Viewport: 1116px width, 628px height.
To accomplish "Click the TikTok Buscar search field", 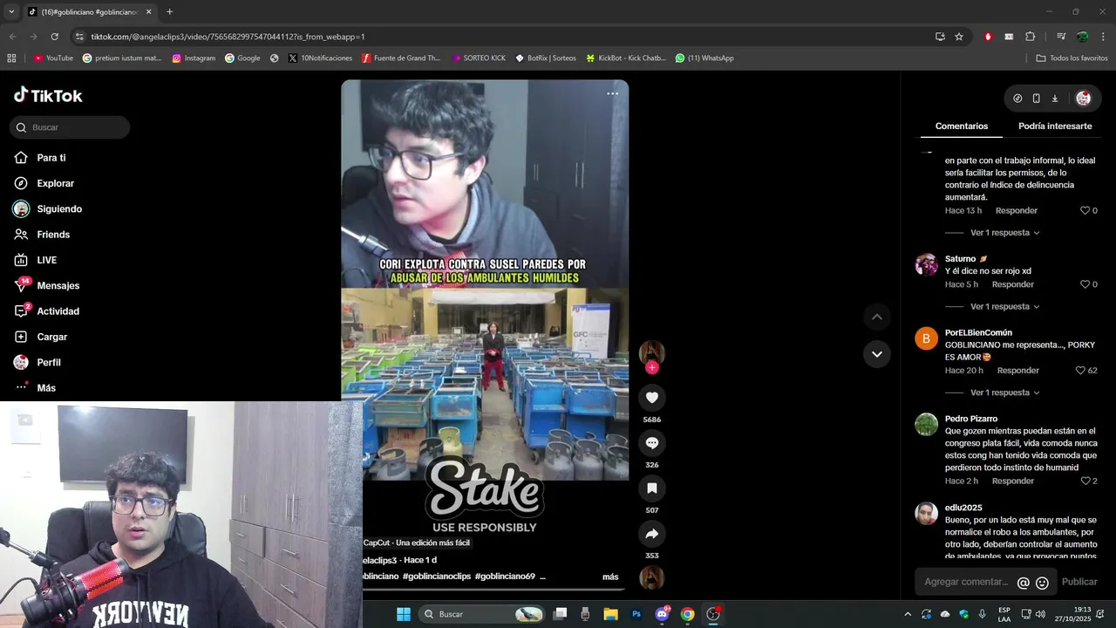I will 70,127.
